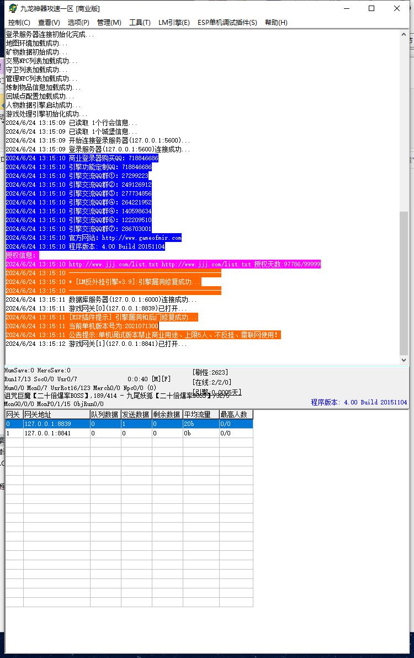This screenshot has width=414, height=658.
Task: Minimize the 九龙神器攻速一区 window
Action: tap(347, 8)
